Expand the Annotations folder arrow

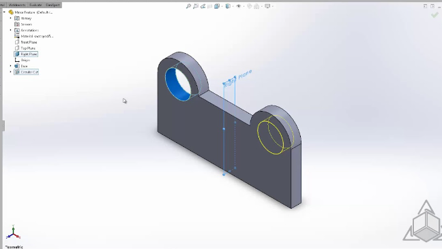click(11, 30)
